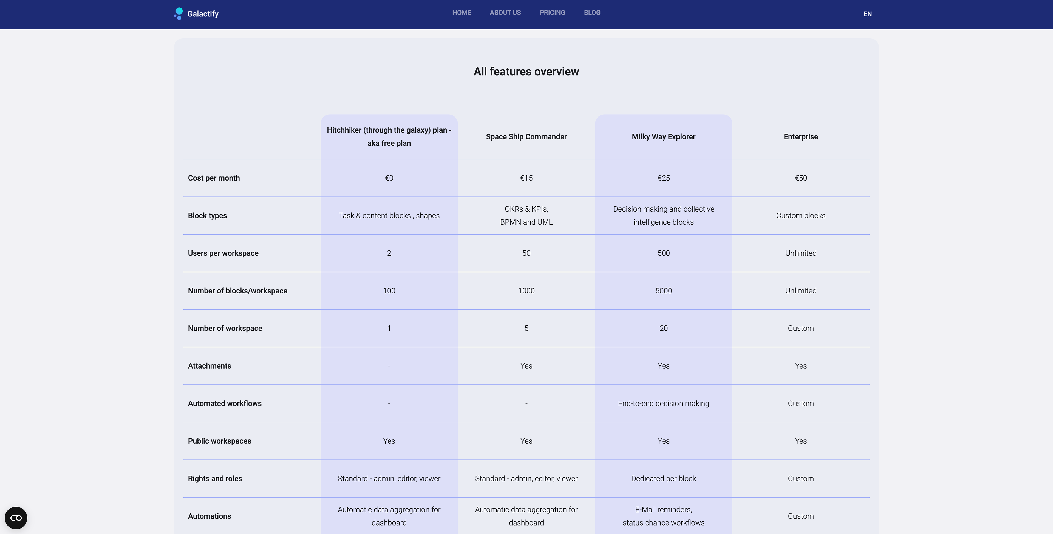The width and height of the screenshot is (1053, 534).
Task: Open the About Us page
Action: [x=505, y=13]
